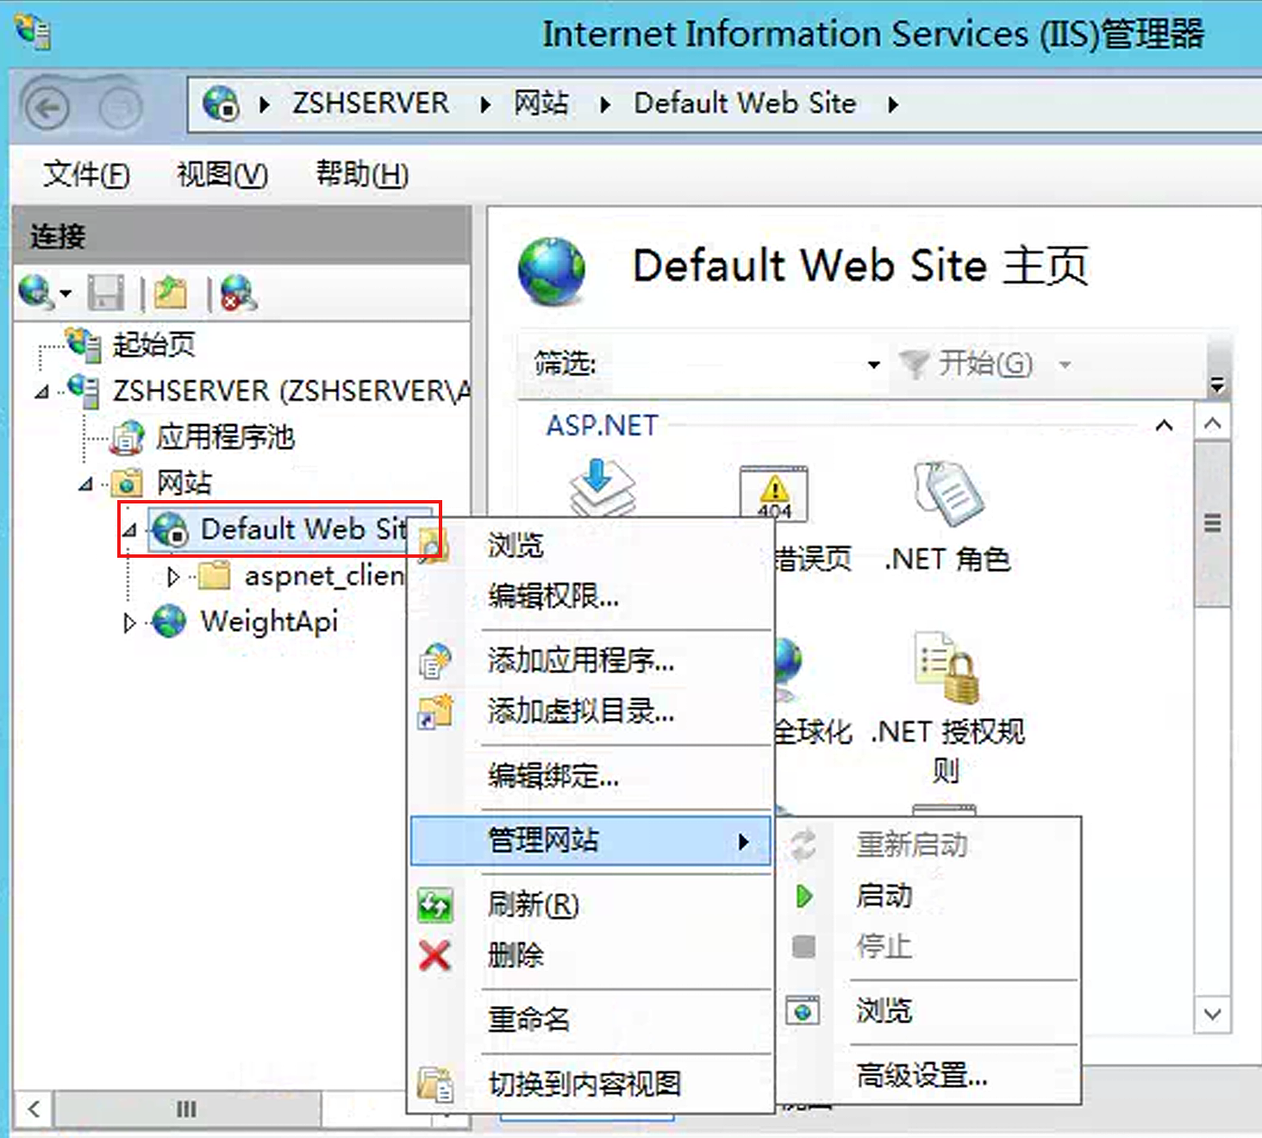Click the 添加虚拟目录 icon in the context menu

(x=434, y=711)
